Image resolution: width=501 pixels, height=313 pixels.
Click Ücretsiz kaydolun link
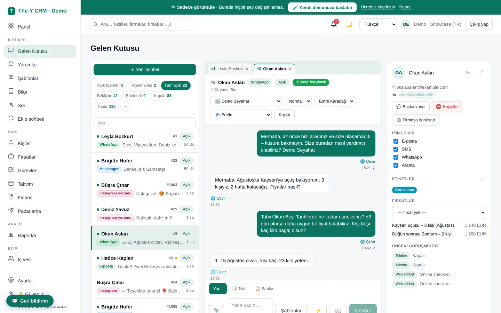pyautogui.click(x=378, y=7)
